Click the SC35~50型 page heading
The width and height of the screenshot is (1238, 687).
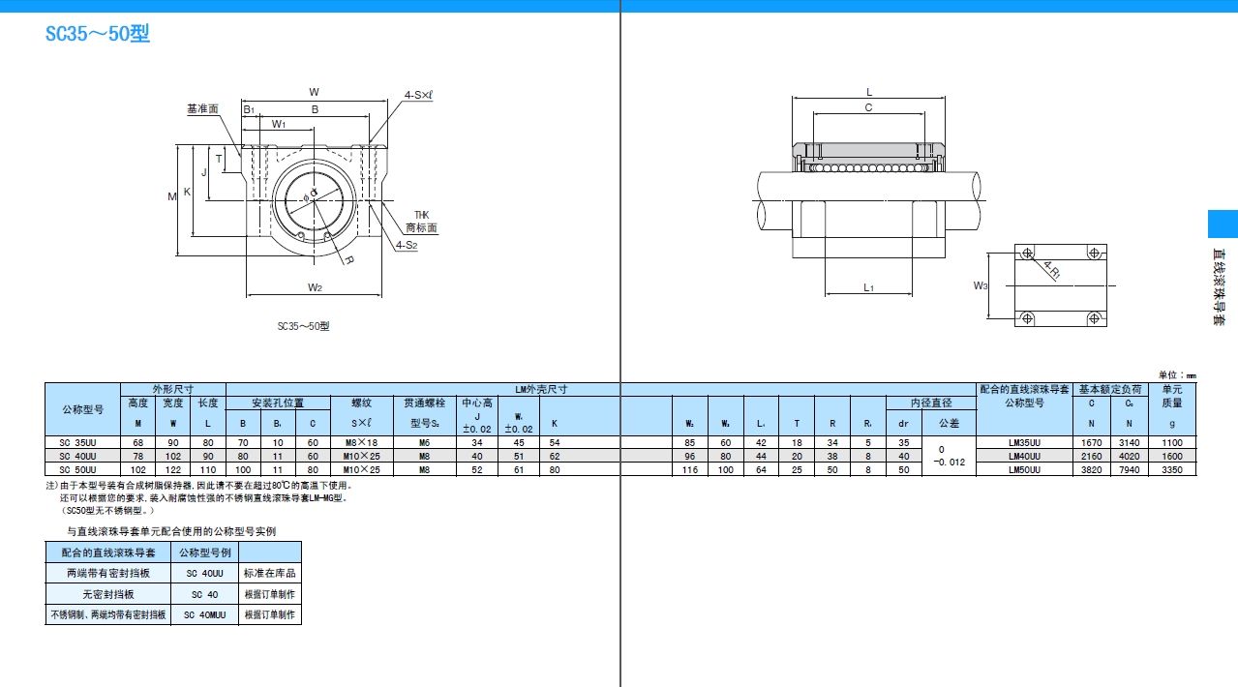(x=98, y=35)
